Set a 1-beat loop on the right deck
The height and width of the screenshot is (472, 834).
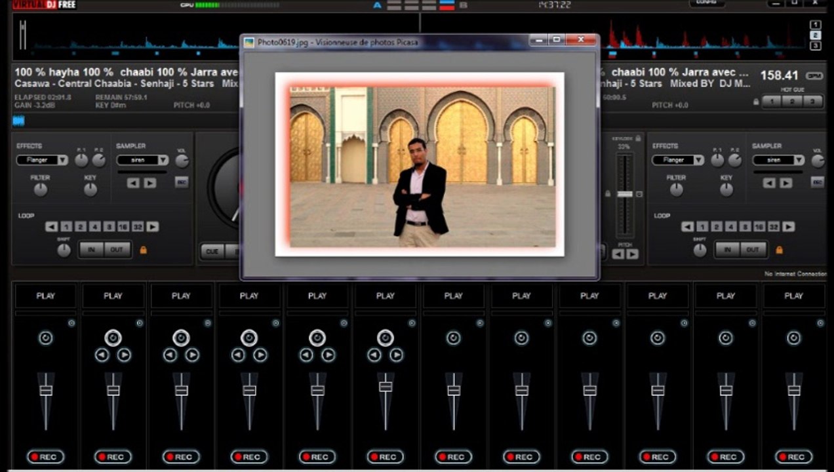coord(702,227)
